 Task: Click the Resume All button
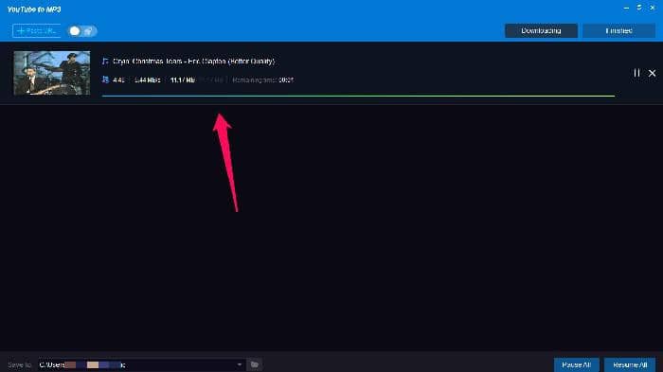630,364
